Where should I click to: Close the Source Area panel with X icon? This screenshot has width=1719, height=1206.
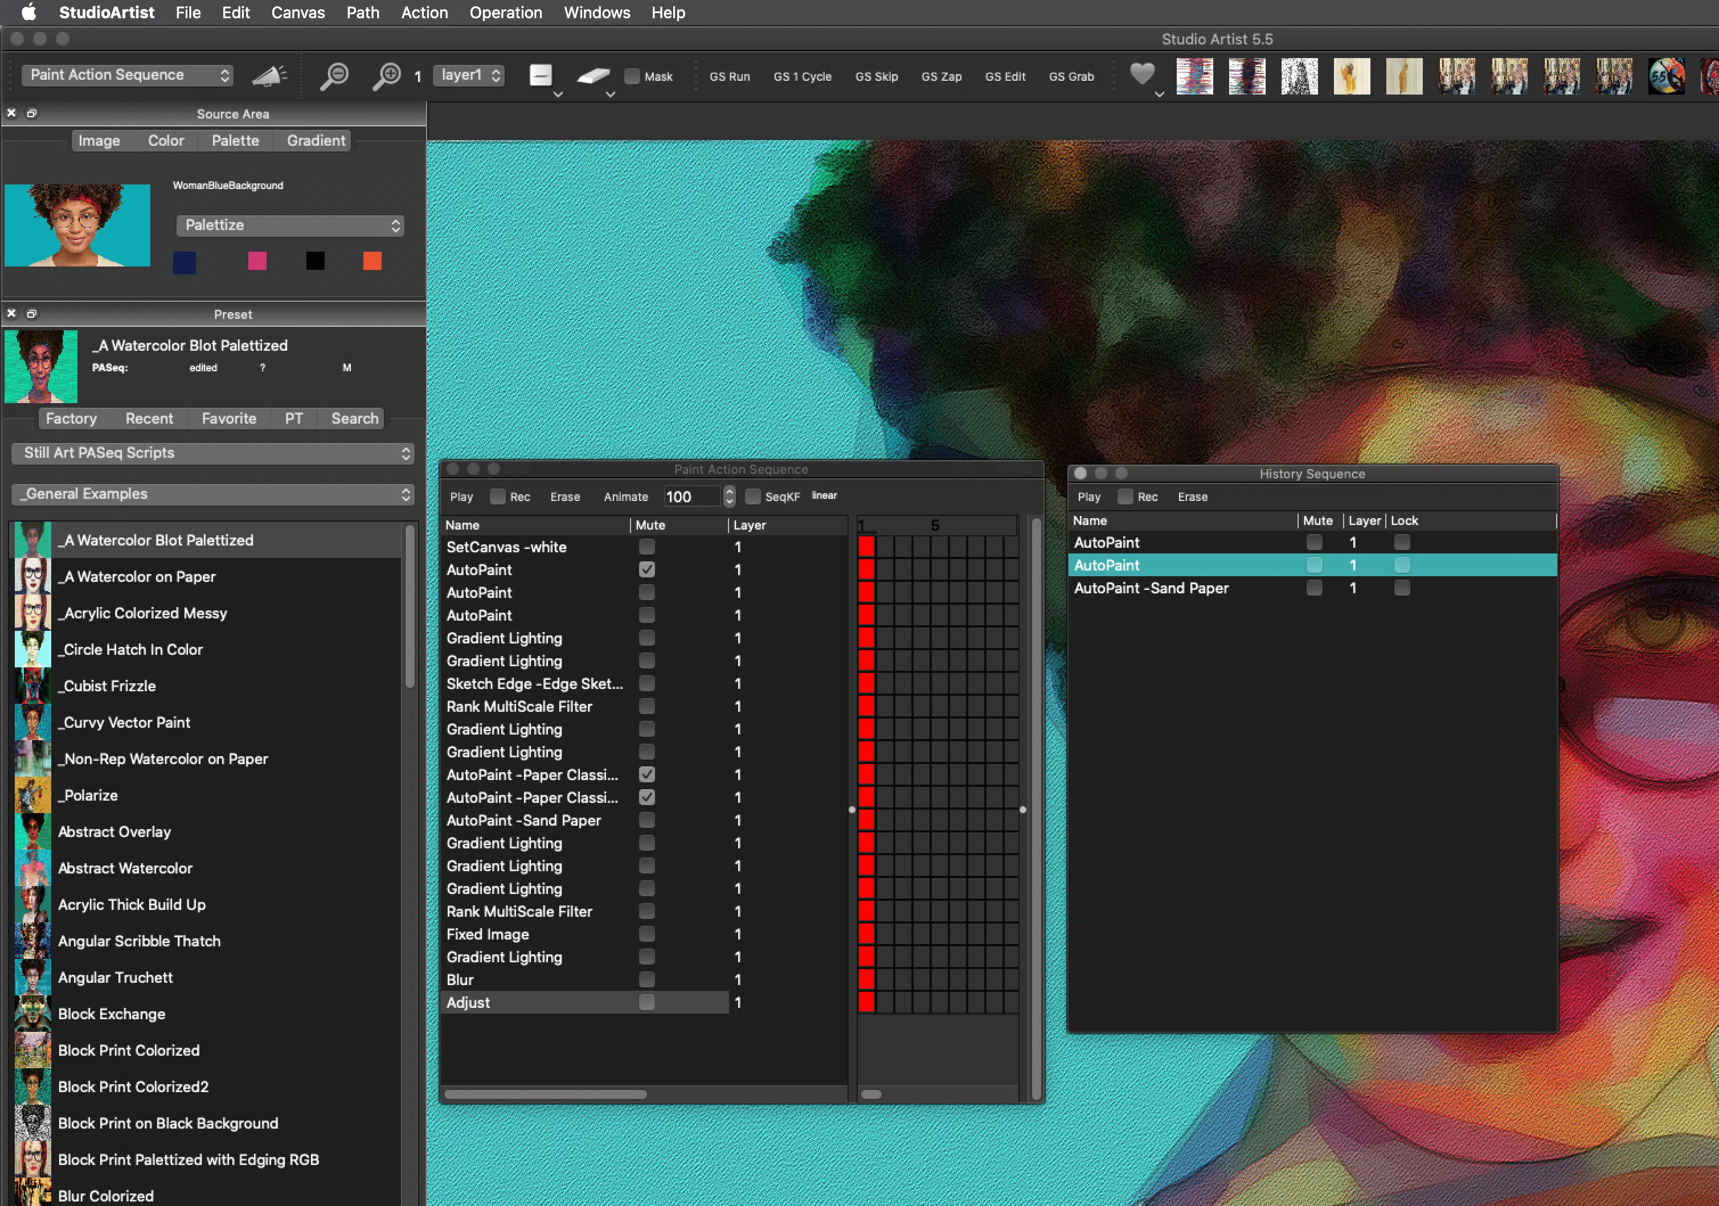11,113
